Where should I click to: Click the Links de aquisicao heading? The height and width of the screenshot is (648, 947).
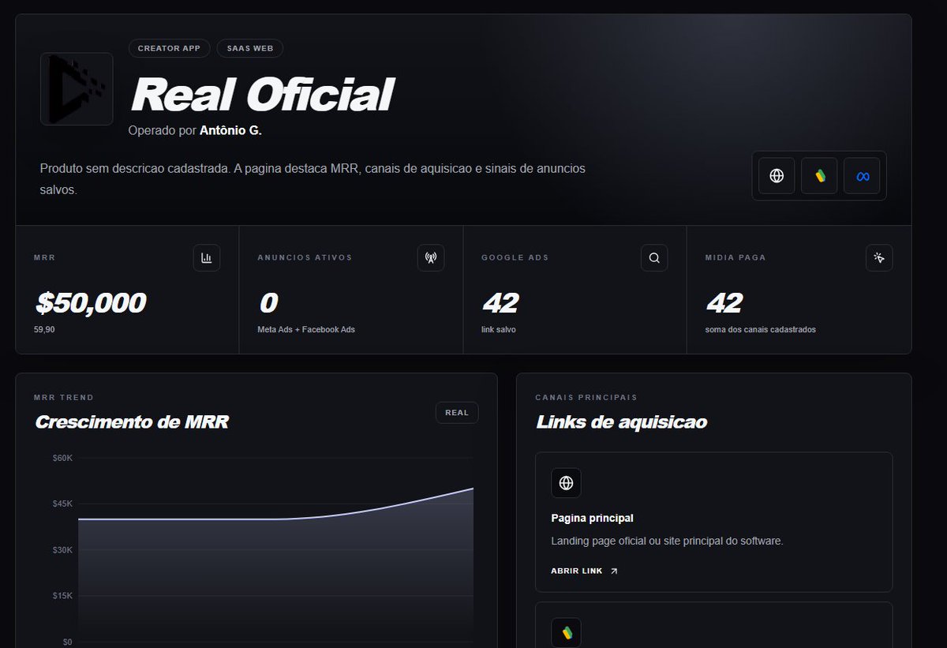tap(621, 422)
